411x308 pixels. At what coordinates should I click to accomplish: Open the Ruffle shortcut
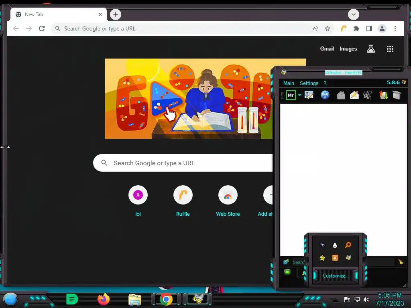click(183, 201)
